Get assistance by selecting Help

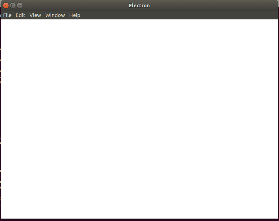click(74, 15)
